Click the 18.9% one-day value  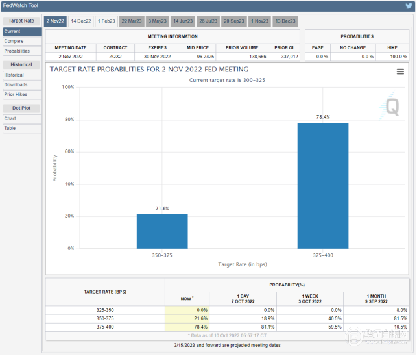click(x=268, y=319)
